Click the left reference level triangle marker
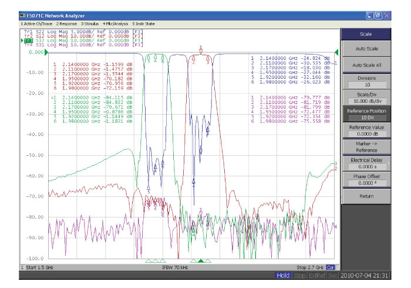 pyautogui.click(x=46, y=52)
